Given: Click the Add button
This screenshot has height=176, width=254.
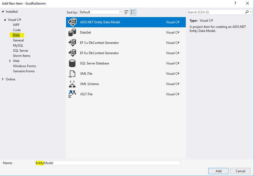Looking at the screenshot, I should pyautogui.click(x=218, y=171).
